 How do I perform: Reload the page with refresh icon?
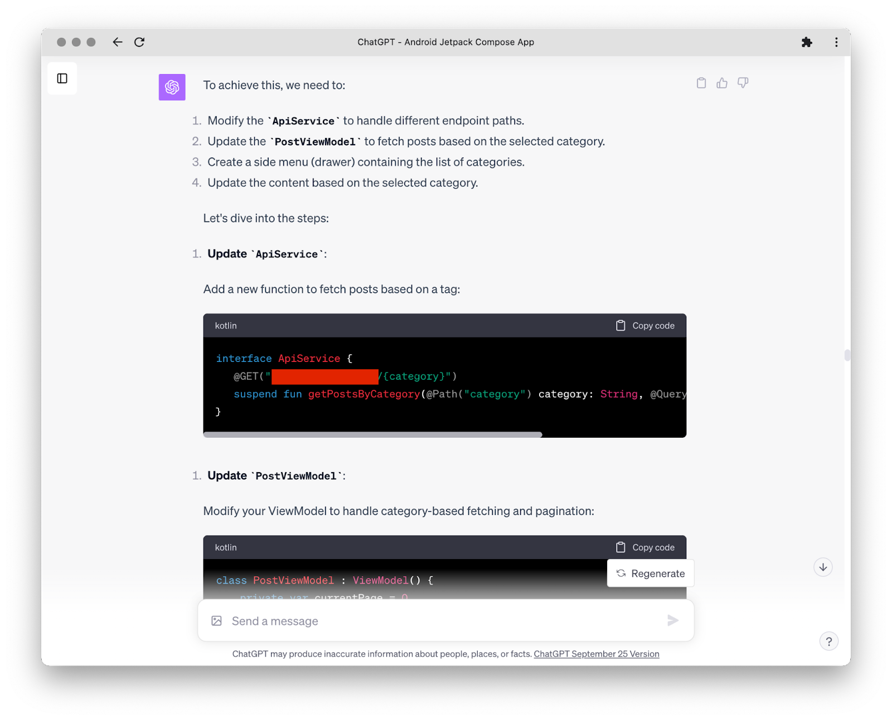coord(139,42)
